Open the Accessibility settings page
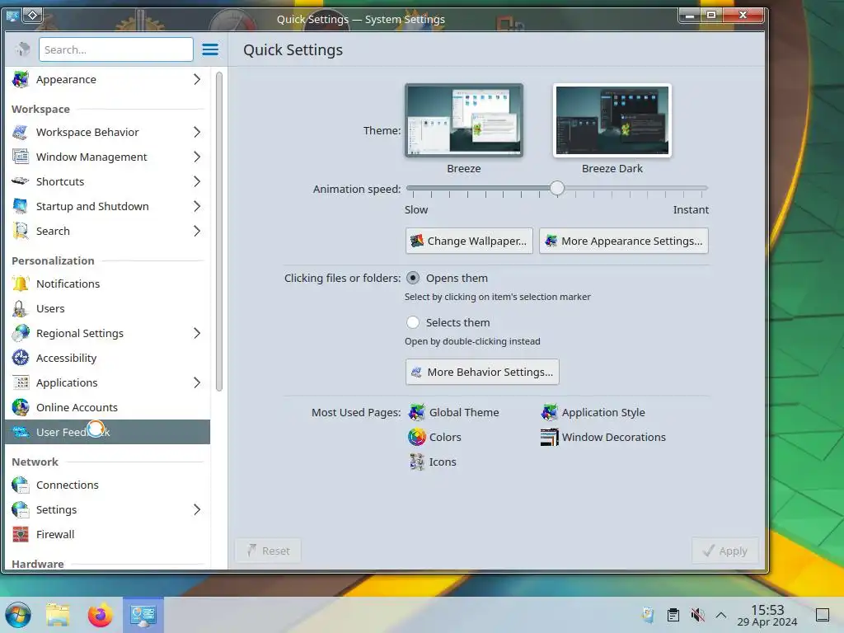Image resolution: width=844 pixels, height=633 pixels. [107, 358]
